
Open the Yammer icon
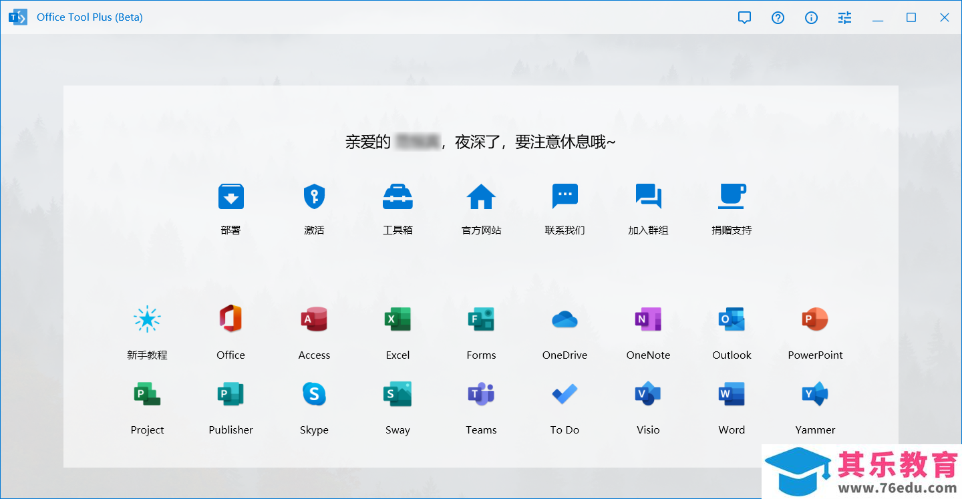[815, 394]
